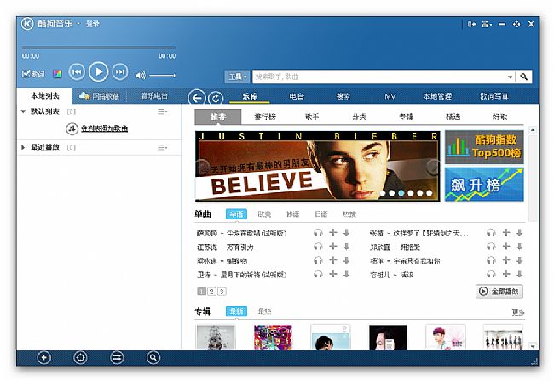
Task: Adjust the volume slider
Action: pos(162,76)
